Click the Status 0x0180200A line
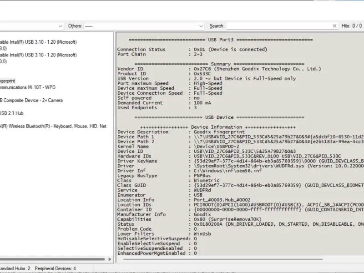 coord(241,224)
